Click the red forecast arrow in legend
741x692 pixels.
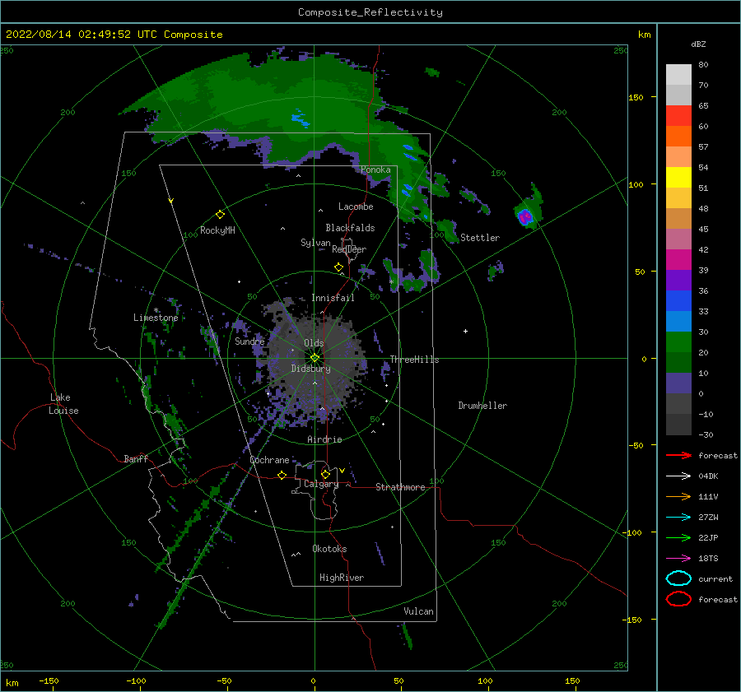[678, 455]
